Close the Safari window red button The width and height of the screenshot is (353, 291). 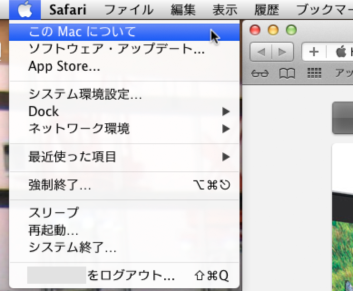[x=255, y=30]
